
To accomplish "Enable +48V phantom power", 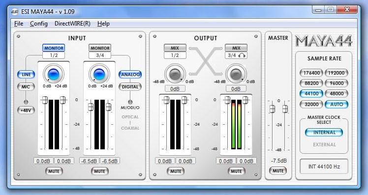I will pos(26,110).
